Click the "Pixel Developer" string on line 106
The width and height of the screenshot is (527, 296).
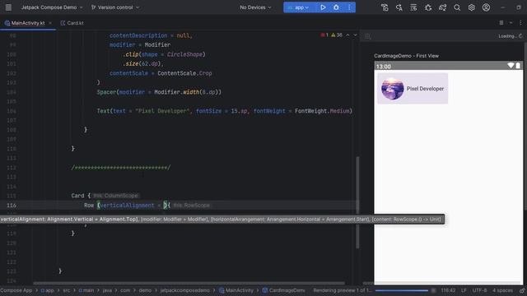click(162, 111)
